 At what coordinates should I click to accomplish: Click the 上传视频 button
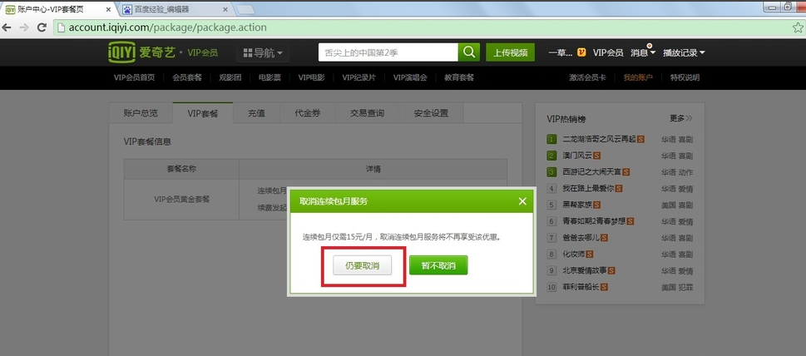click(x=511, y=52)
